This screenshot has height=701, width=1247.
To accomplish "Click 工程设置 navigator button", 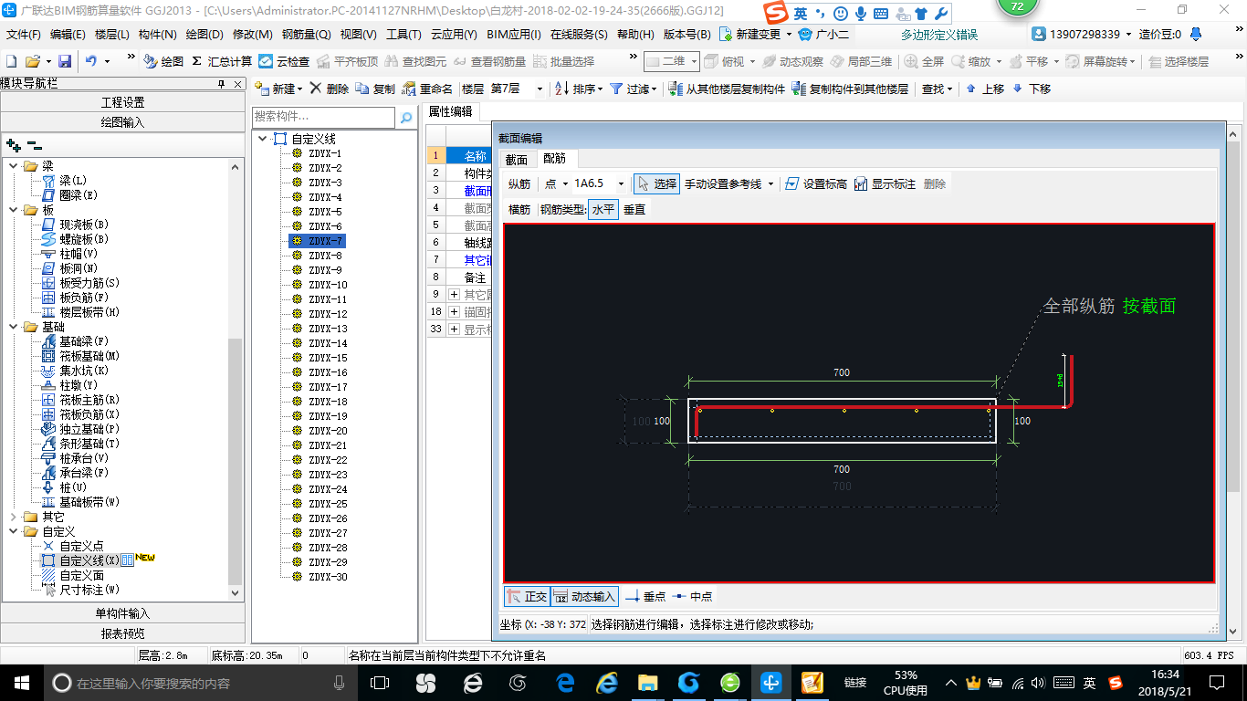I will [122, 102].
